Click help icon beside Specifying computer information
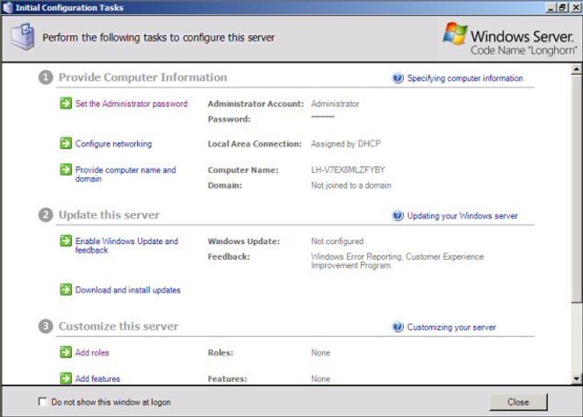Viewport: 583px width, 417px height. [x=398, y=78]
